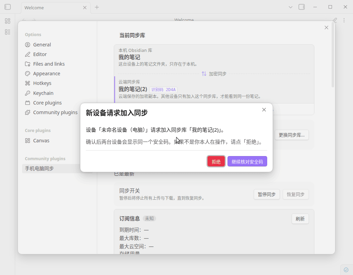Click the 恢复同步 button
Viewport: 353px width, 275px height.
point(295,195)
